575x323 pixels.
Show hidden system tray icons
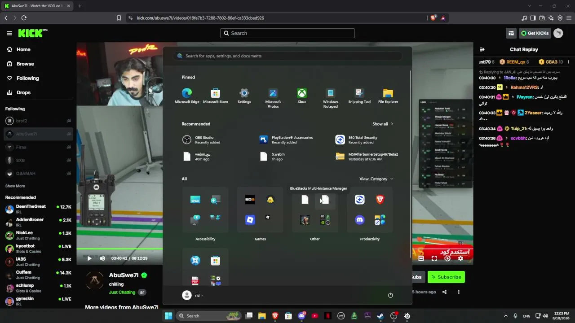coord(505,316)
